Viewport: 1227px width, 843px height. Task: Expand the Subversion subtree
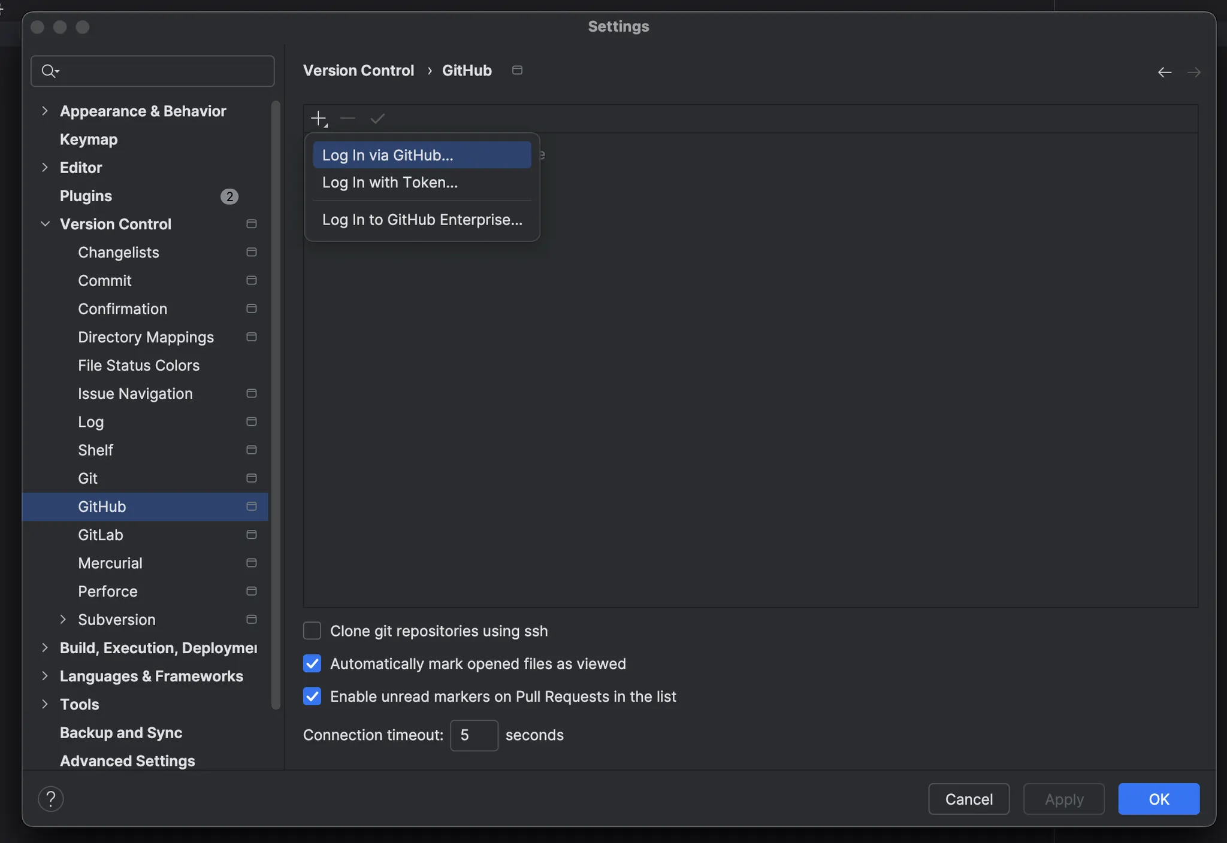point(63,620)
